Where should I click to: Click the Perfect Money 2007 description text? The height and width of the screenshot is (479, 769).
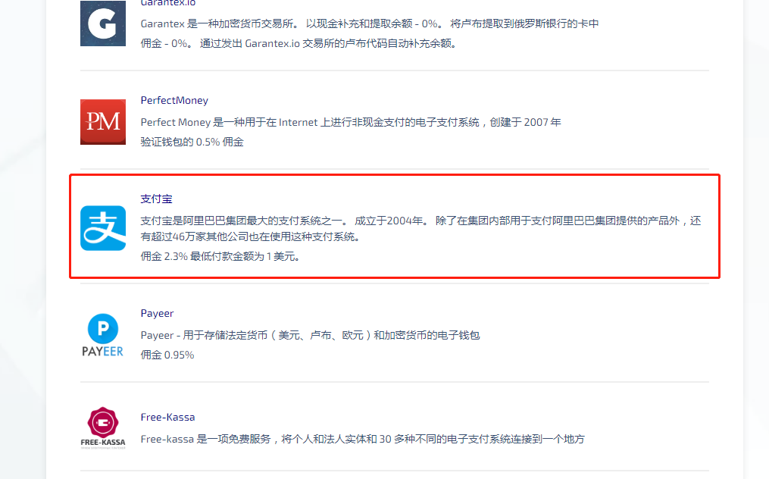351,122
